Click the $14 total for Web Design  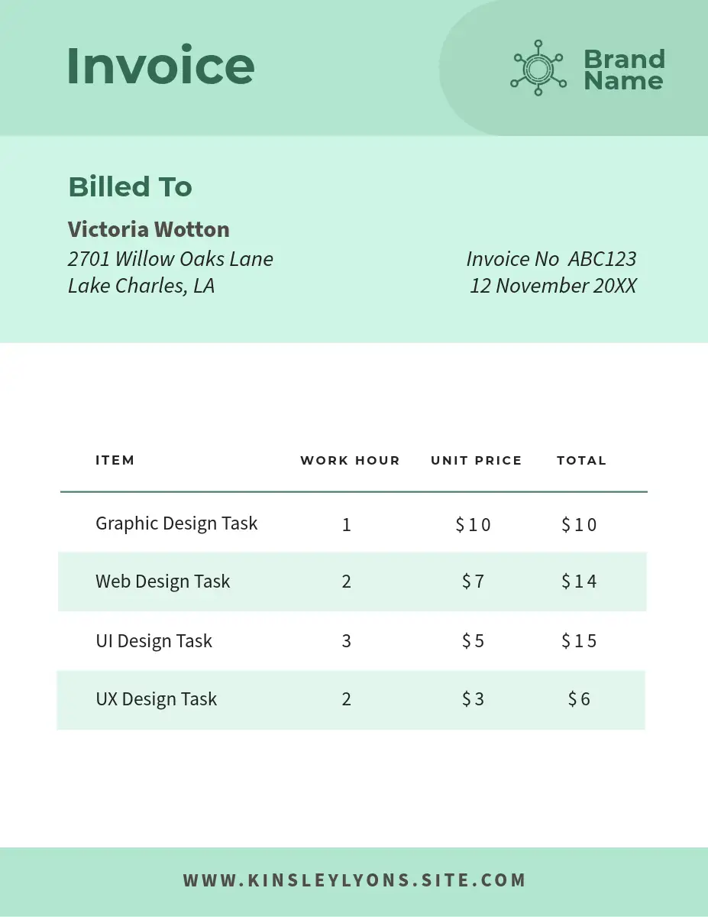pos(579,582)
